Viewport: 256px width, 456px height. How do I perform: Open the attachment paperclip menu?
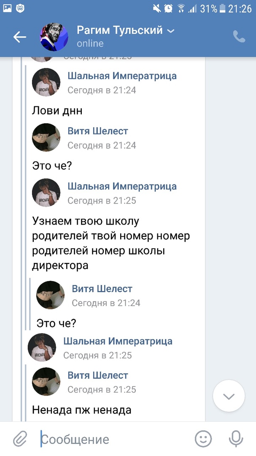tap(19, 440)
